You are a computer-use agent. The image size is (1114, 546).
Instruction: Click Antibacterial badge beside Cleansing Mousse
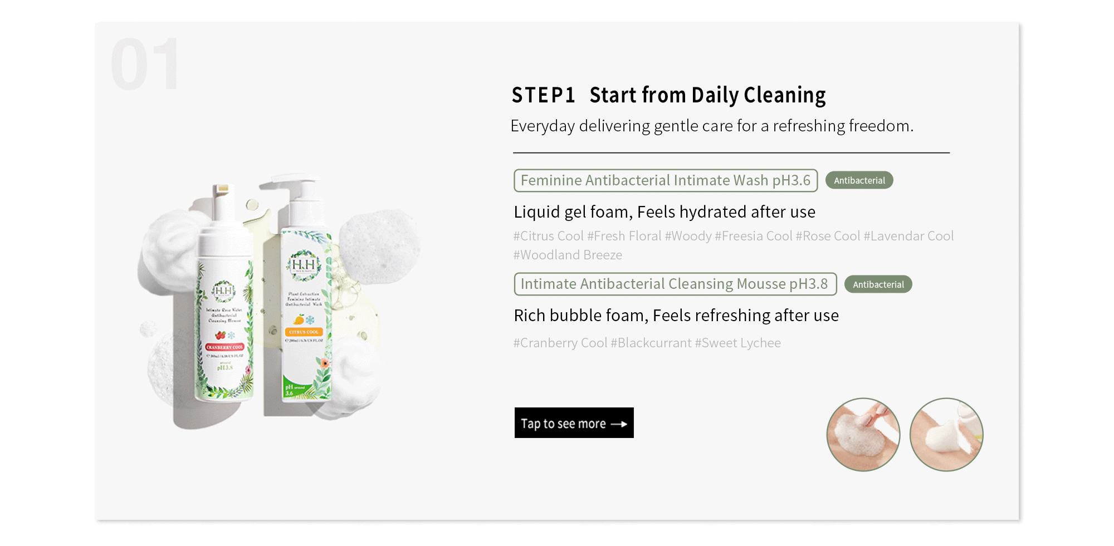tap(878, 284)
